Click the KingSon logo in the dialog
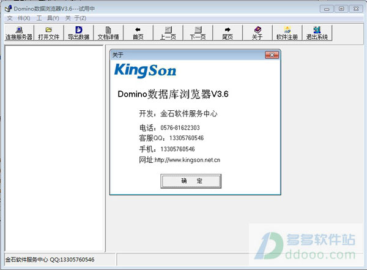 (x=145, y=71)
